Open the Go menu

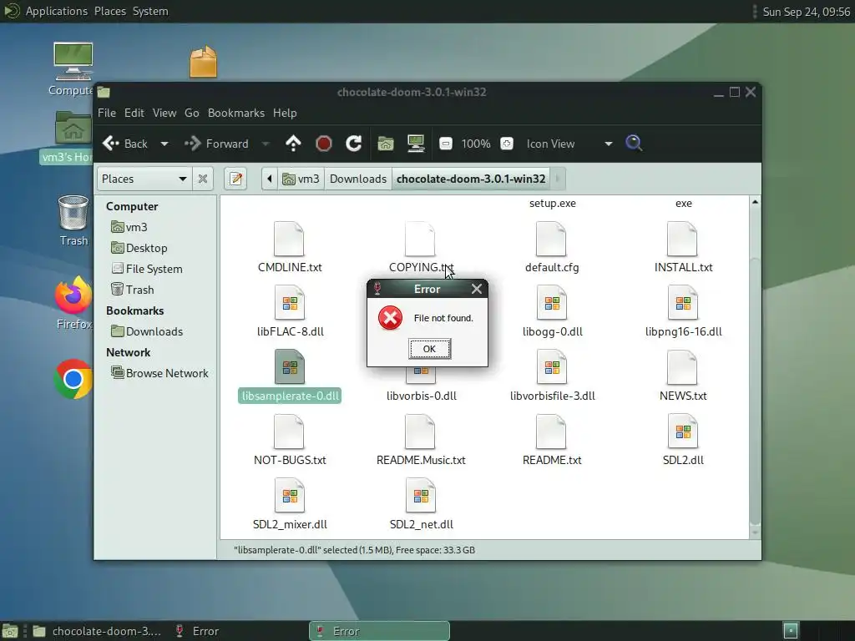tap(192, 113)
